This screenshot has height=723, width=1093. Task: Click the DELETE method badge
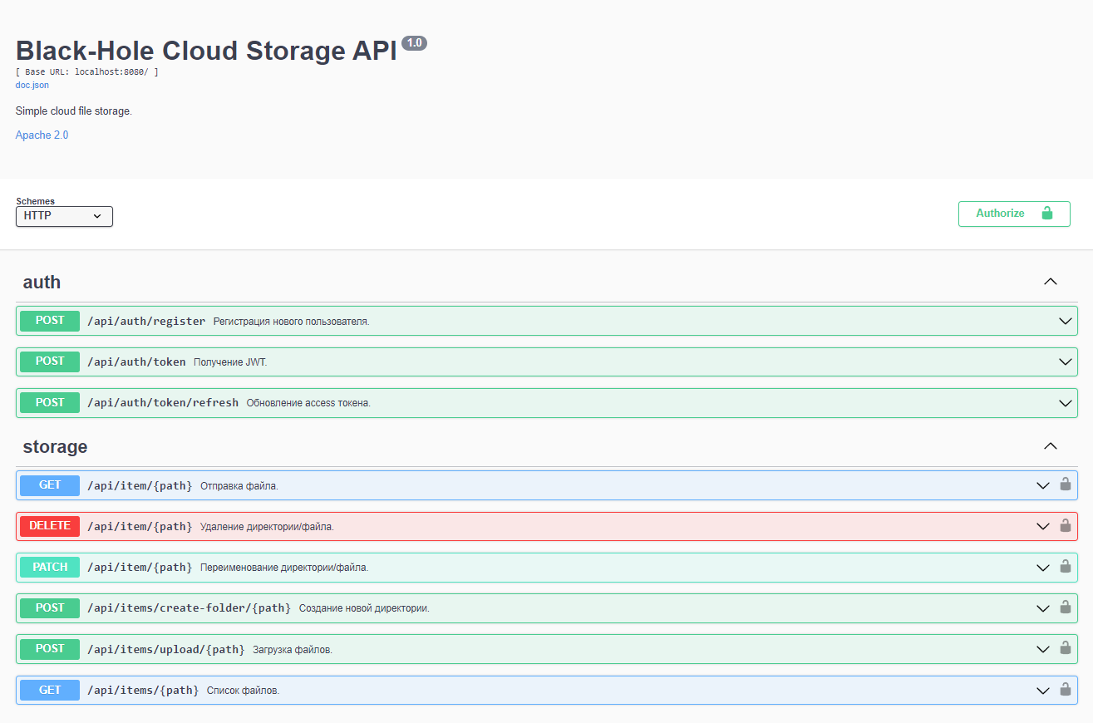50,526
